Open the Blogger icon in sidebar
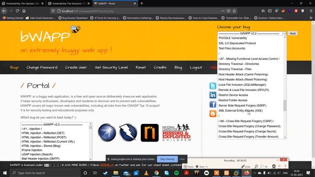 (213, 114)
